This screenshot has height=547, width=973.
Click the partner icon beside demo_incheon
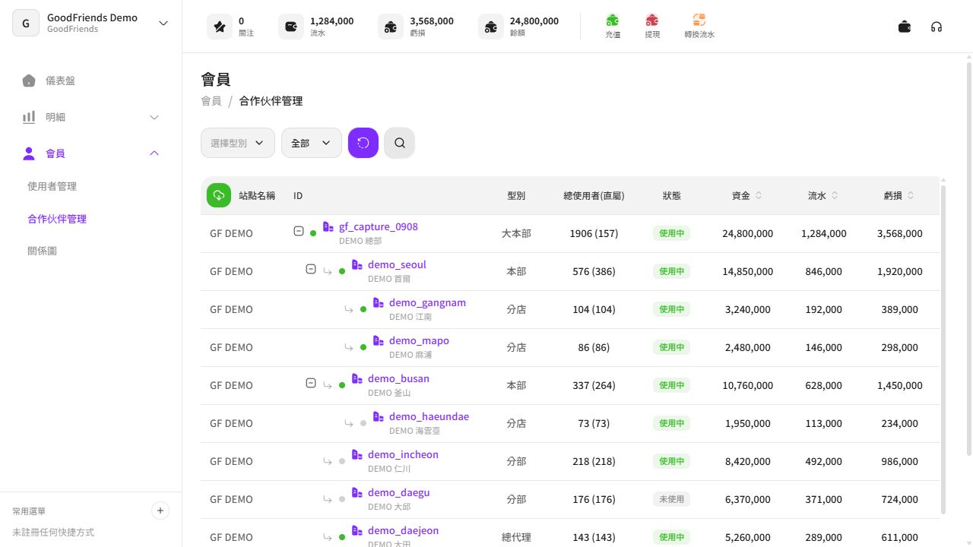(x=357, y=454)
